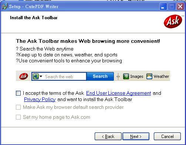Toggle Make Ask default search provider checkbox
This screenshot has height=145, width=186.
18,107
